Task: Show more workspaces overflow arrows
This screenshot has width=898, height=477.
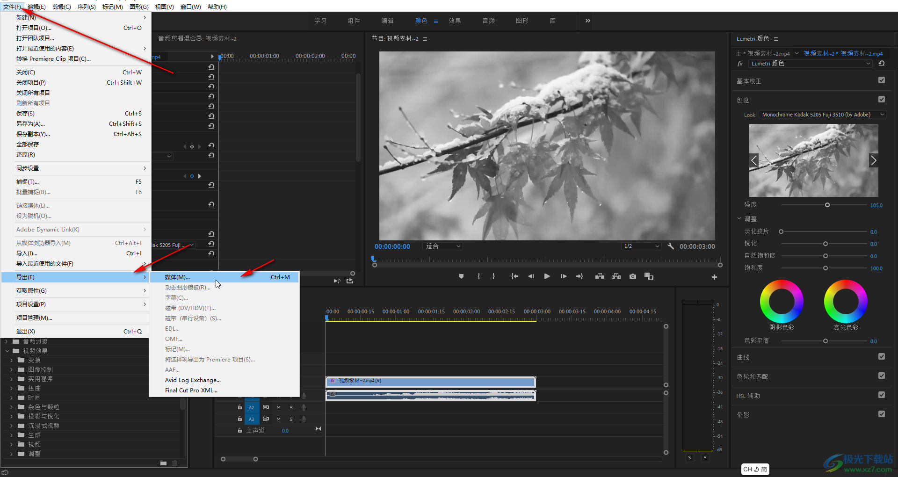Action: pos(588,21)
